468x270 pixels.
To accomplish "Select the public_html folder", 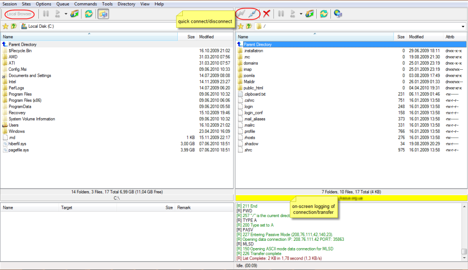I will (254, 88).
